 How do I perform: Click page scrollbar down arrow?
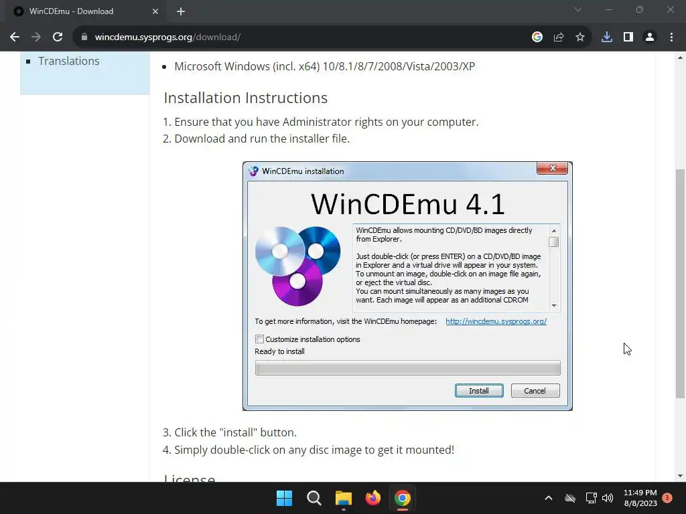(x=680, y=476)
